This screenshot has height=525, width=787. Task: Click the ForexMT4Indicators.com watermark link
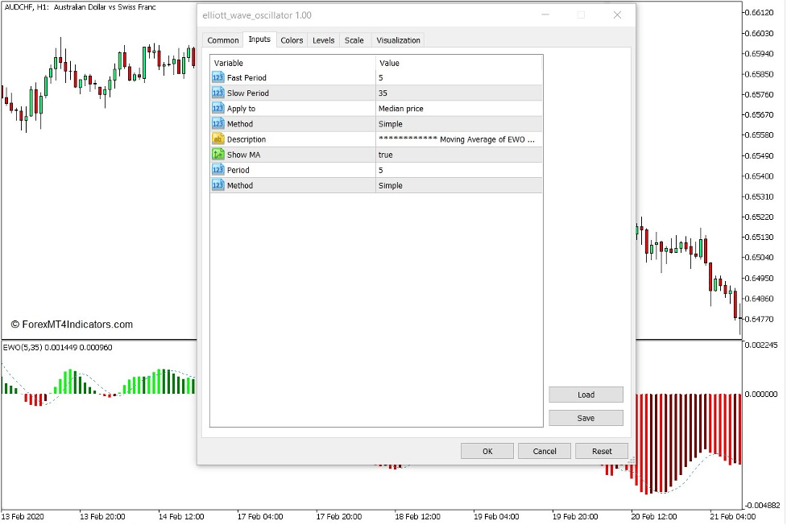pos(72,324)
